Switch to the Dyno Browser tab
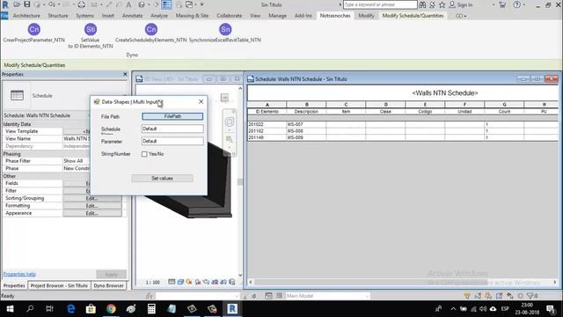 (109, 285)
